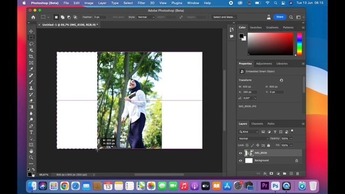Click the hue spectrum slider
Viewport: 345px width, 194px height.
tap(300, 44)
